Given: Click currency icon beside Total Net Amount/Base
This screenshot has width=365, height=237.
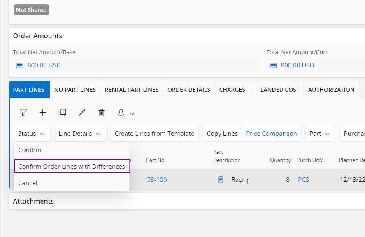Looking at the screenshot, I should [x=19, y=65].
